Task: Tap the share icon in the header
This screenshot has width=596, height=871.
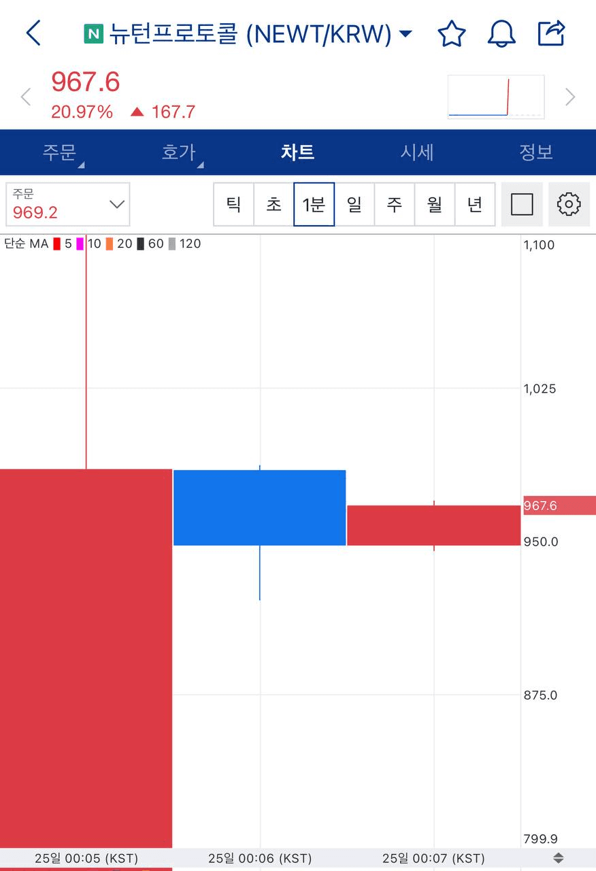Action: [551, 33]
